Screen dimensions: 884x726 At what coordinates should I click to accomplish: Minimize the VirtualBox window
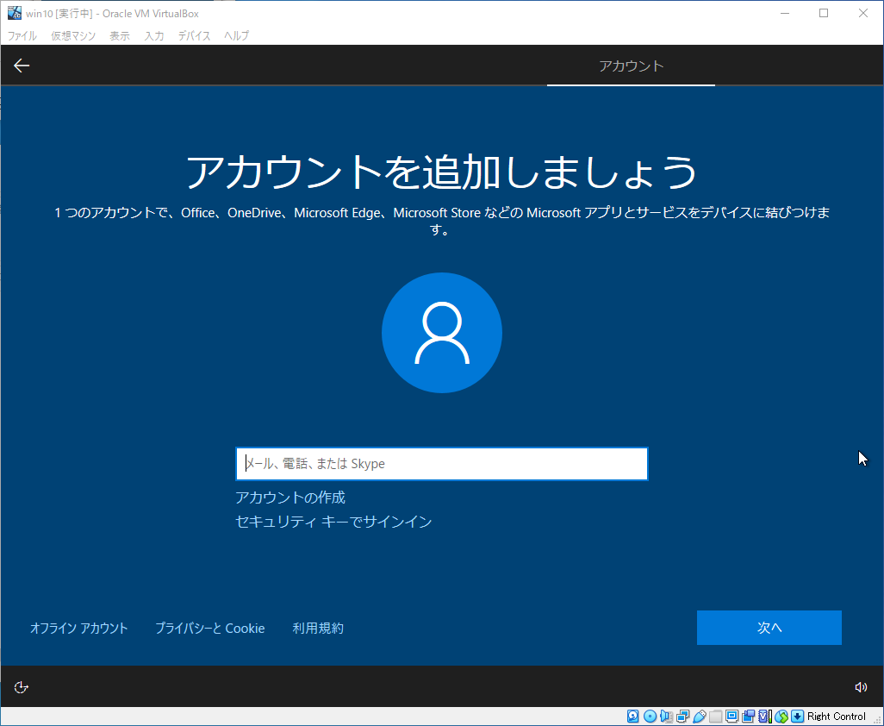point(784,13)
